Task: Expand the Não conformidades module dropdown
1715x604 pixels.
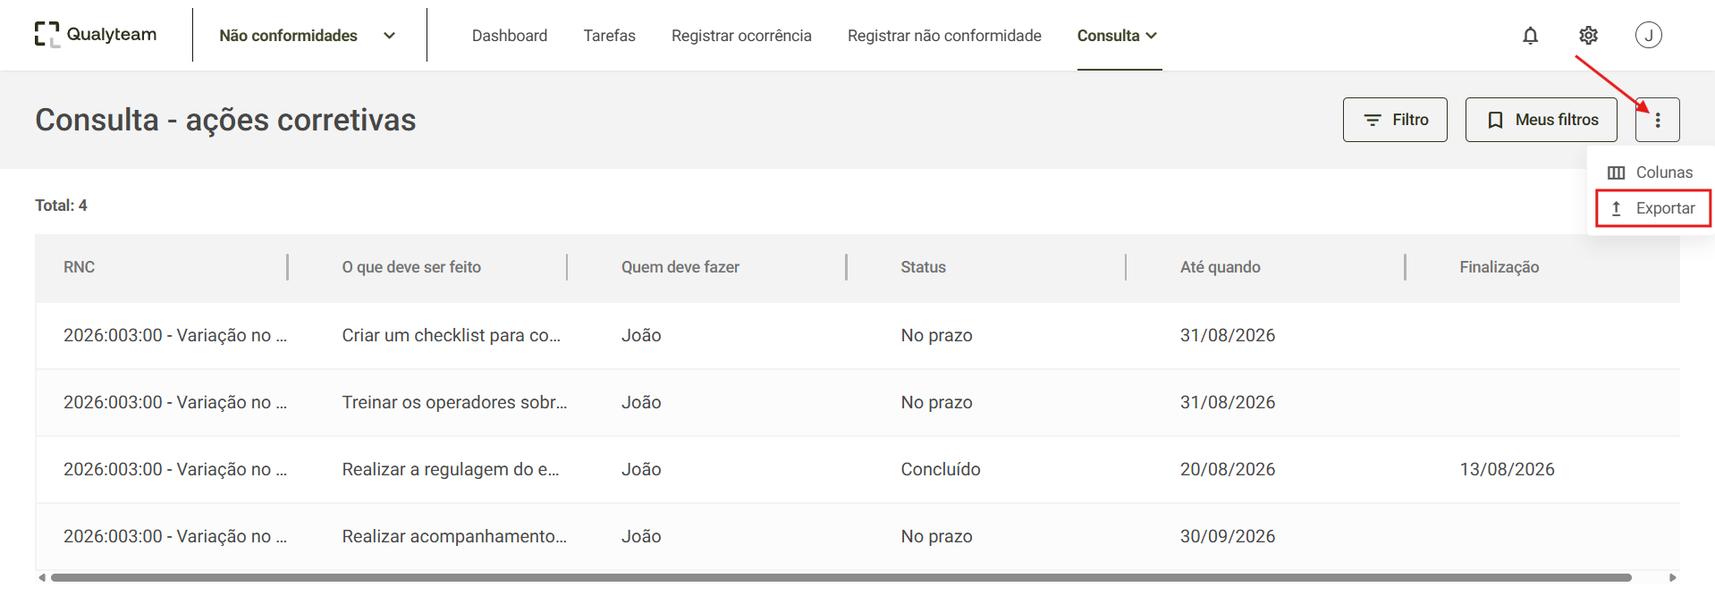Action: click(x=308, y=36)
